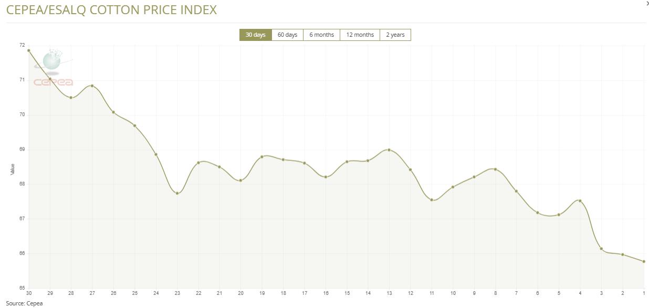The width and height of the screenshot is (649, 308).
Task: Click the line marker above day 23
Action: click(x=177, y=193)
